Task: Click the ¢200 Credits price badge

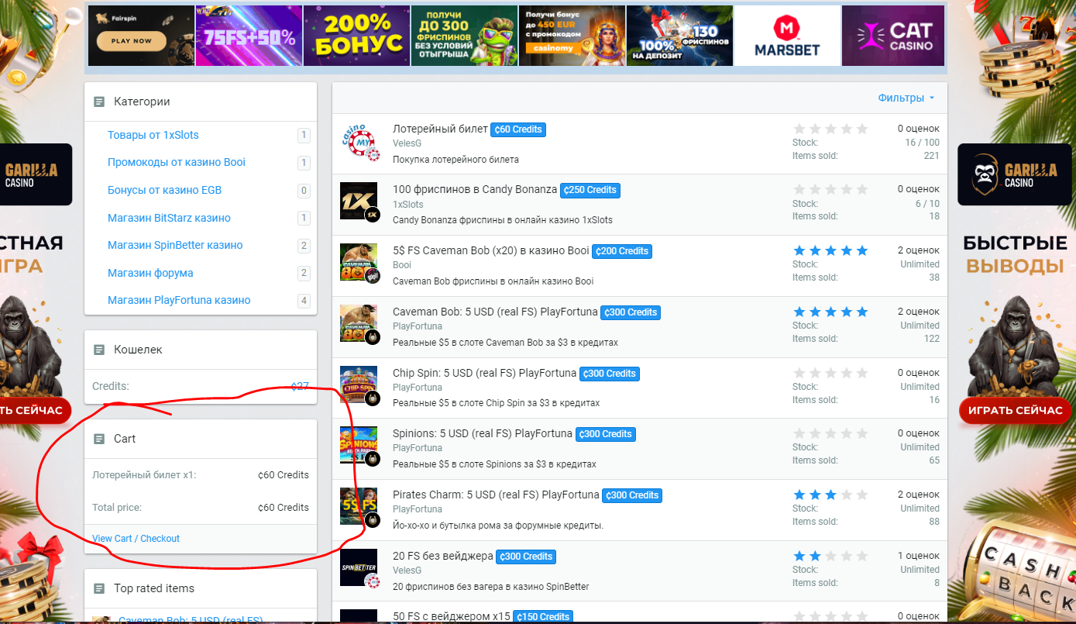Action: pyautogui.click(x=622, y=251)
